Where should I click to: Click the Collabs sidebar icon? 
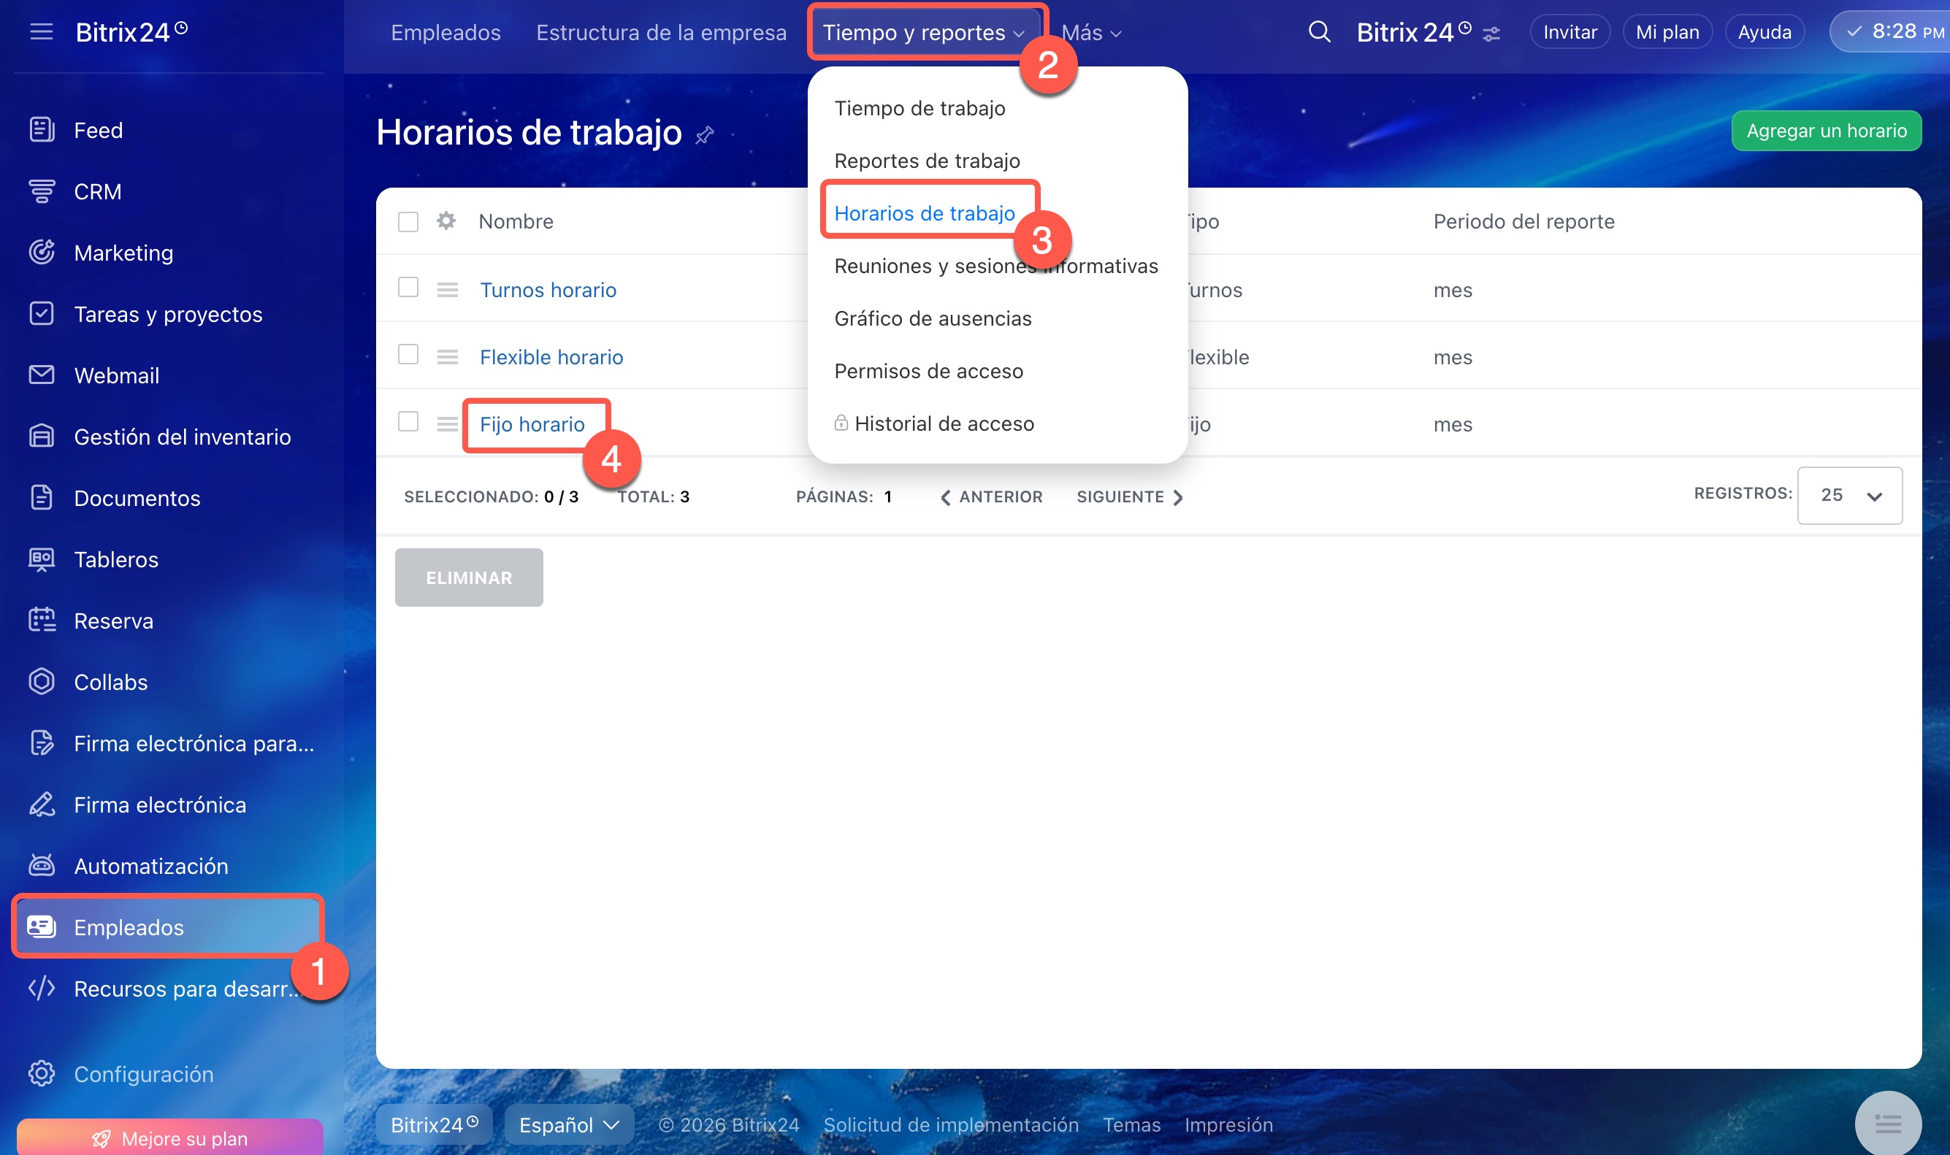pos(41,682)
